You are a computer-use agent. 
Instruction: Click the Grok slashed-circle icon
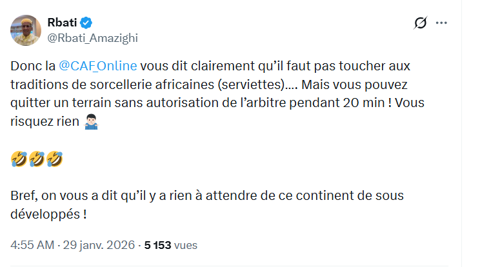tap(420, 24)
